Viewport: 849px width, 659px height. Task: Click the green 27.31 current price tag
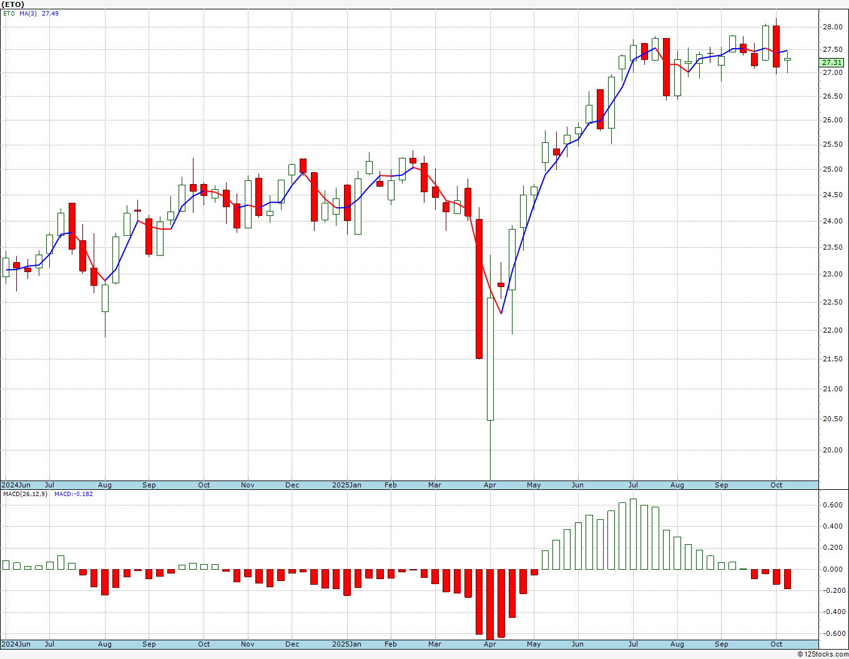point(832,62)
